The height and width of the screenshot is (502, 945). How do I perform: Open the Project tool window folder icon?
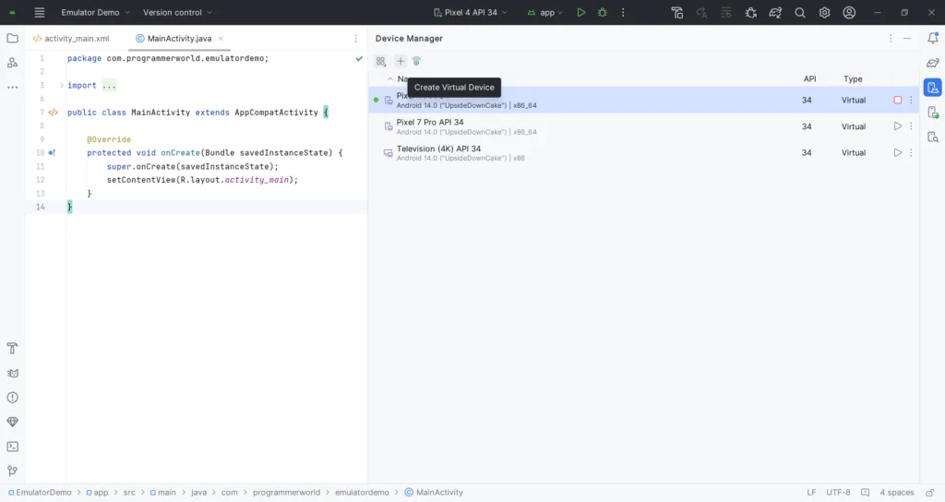12,39
